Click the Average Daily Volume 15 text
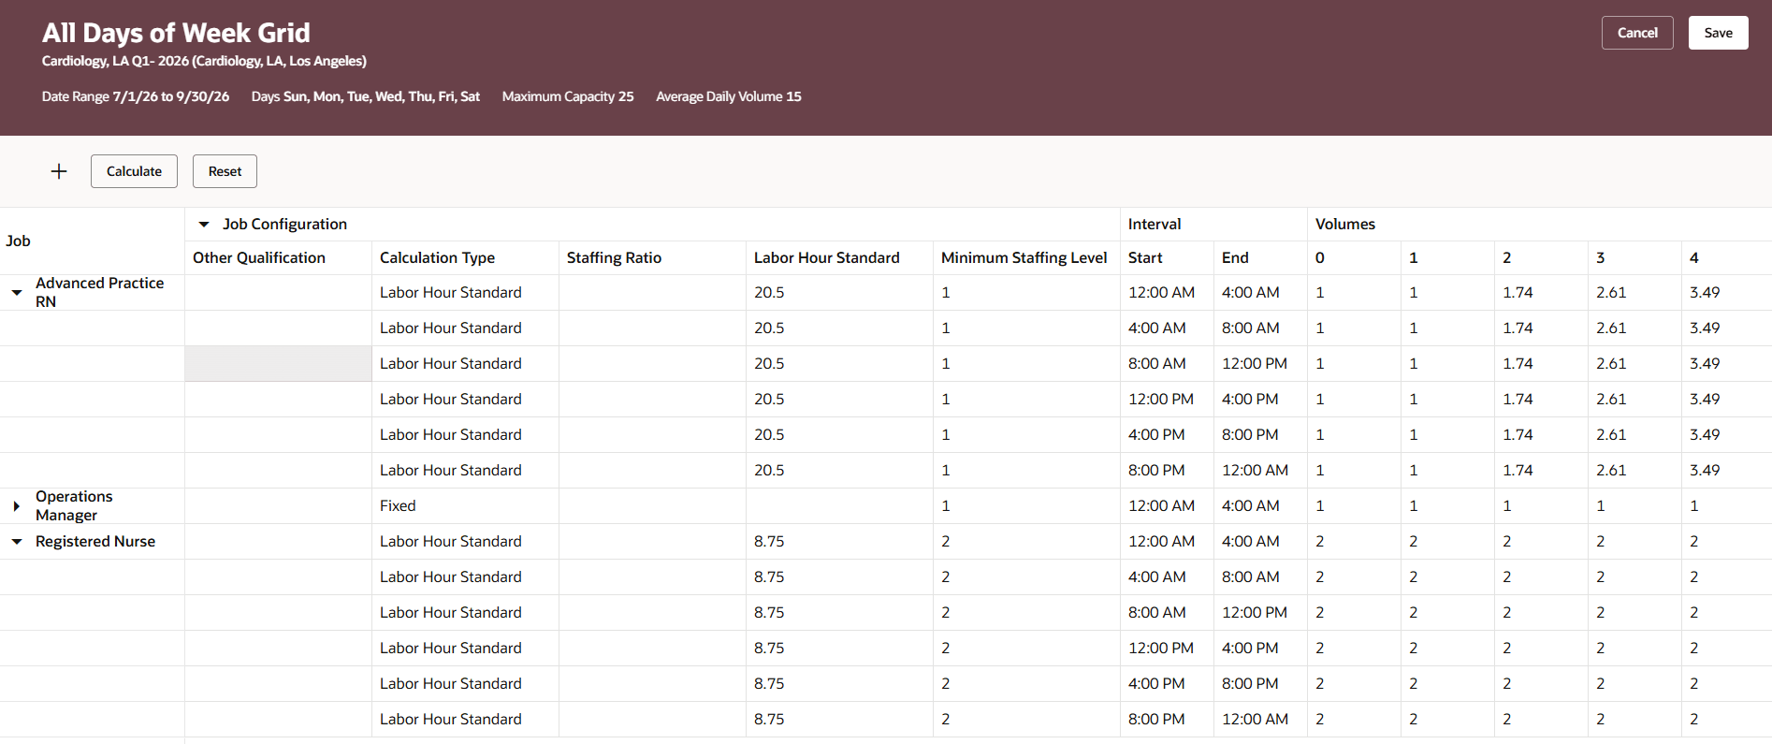The image size is (1772, 744). point(729,96)
